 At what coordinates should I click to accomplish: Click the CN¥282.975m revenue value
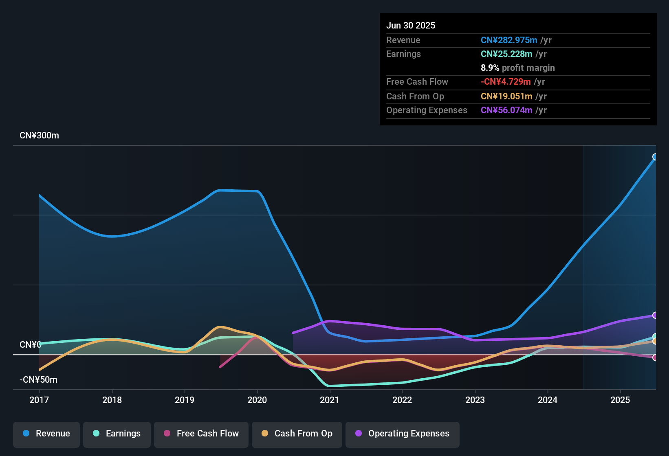coord(508,40)
